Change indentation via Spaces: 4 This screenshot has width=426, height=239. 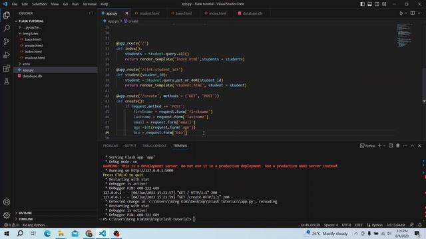(x=331, y=224)
